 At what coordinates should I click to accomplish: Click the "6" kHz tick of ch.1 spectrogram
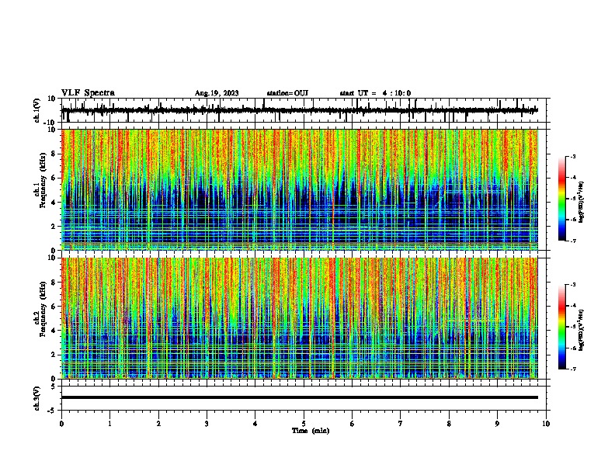click(54, 178)
